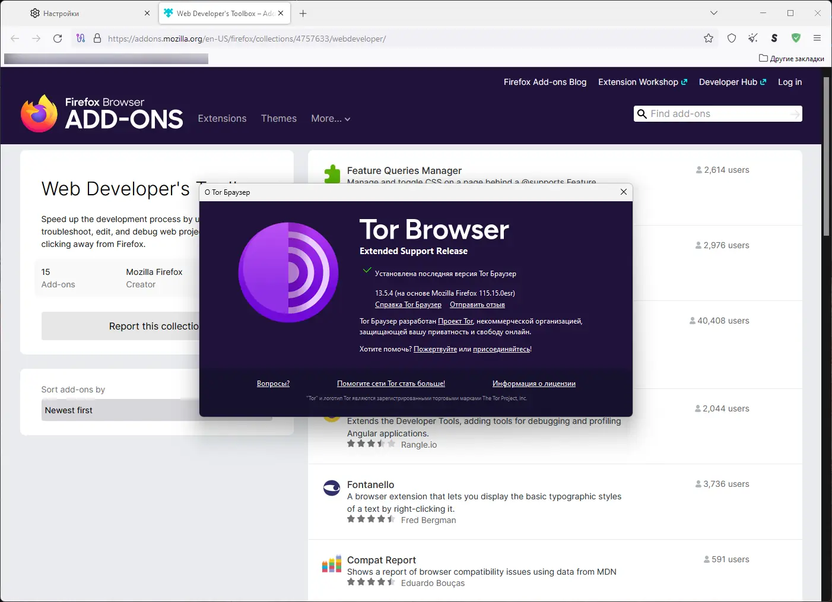Close the Web Developer's Toolbox tab
This screenshot has height=602, width=832.
coord(281,13)
